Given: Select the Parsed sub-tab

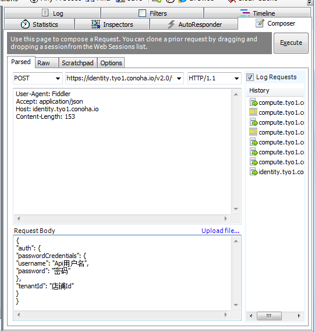Looking at the screenshot, I should [21, 62].
